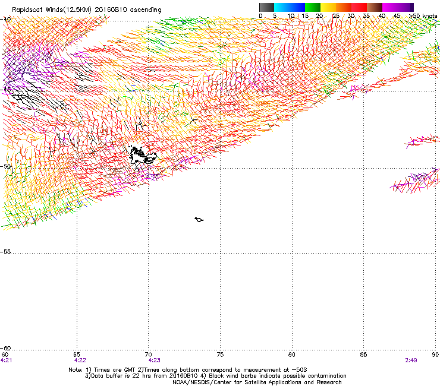Viewport: 440px width, 386px height.
Task: Click the magenta 40–45 knots color segment
Action: pos(390,7)
